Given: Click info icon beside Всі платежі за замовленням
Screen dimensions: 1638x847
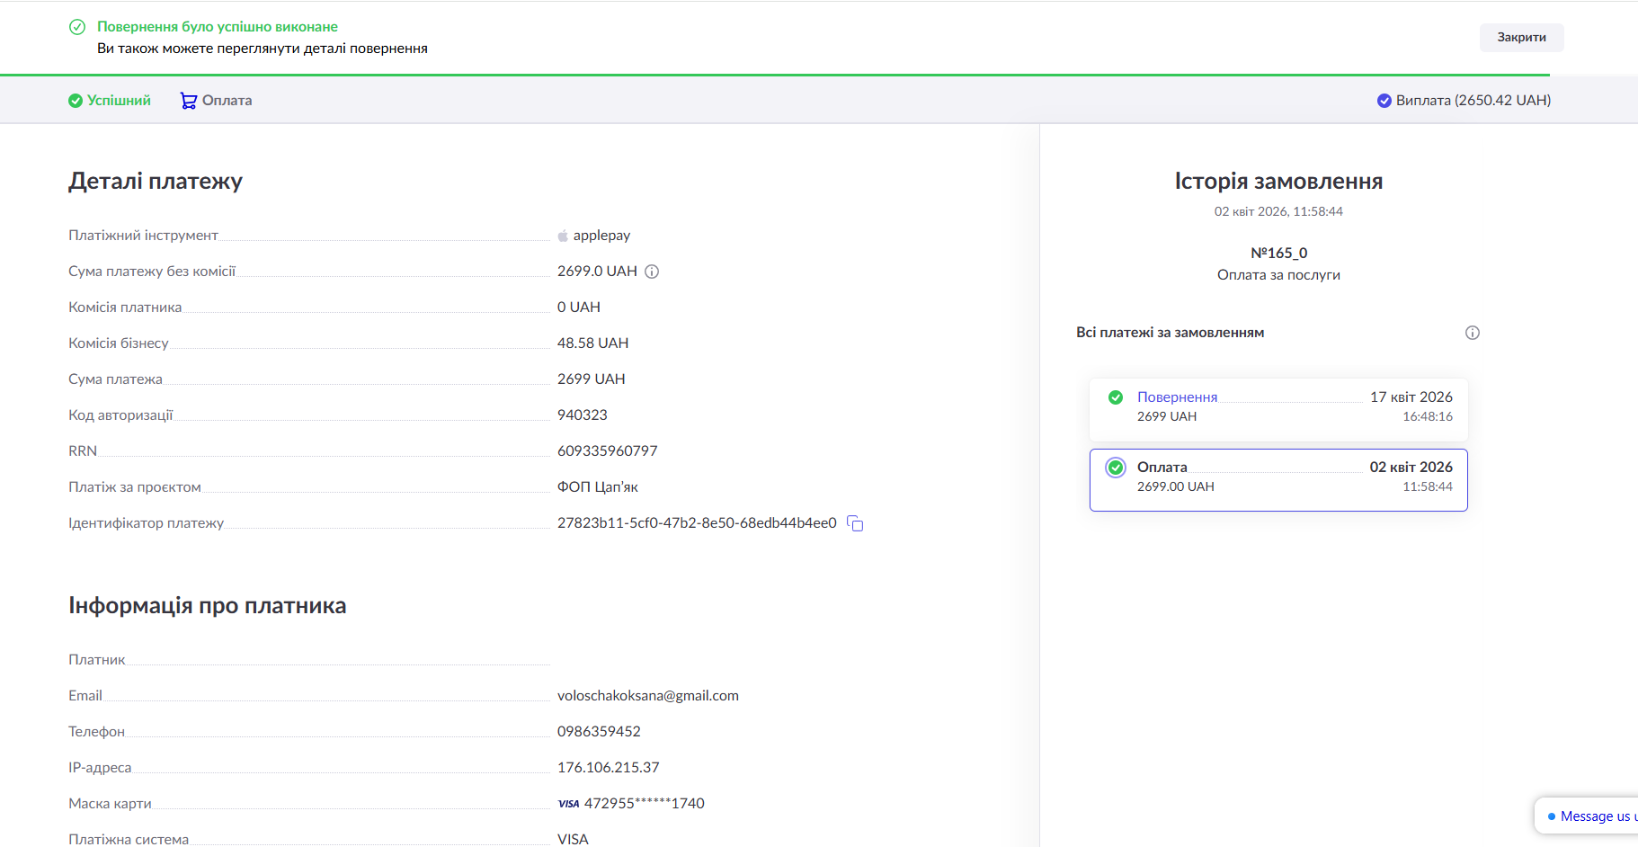Looking at the screenshot, I should (x=1472, y=333).
